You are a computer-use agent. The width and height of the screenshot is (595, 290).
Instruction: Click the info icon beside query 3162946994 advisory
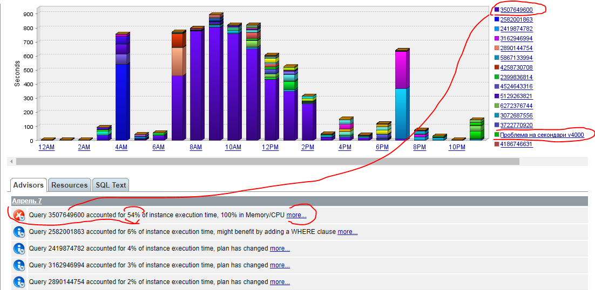18,265
